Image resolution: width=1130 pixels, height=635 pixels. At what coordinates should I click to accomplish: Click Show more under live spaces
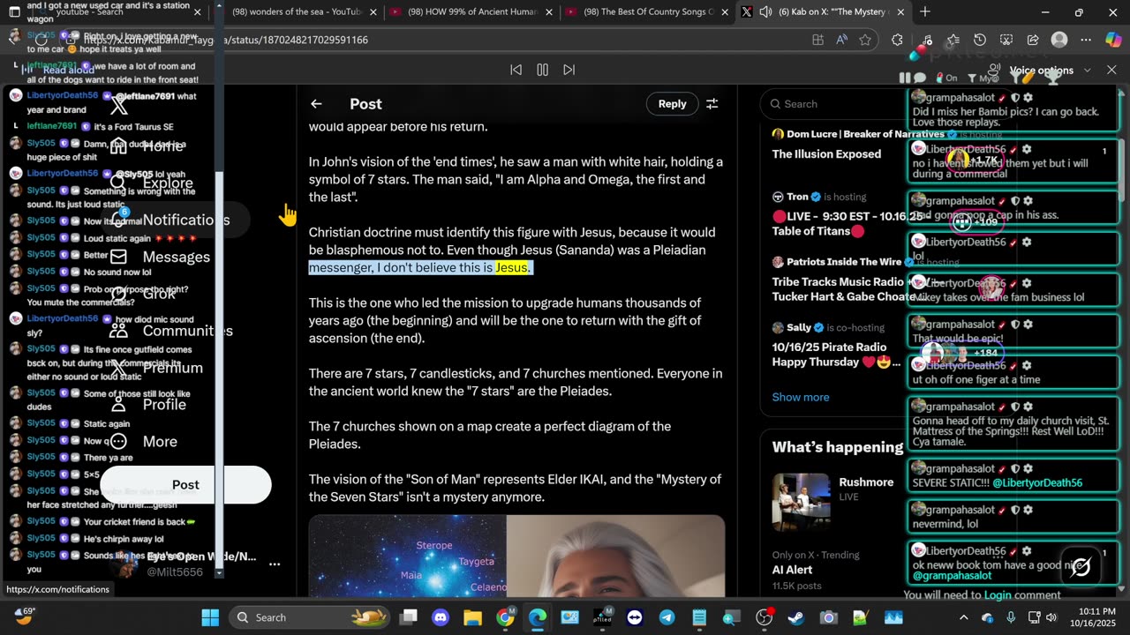pyautogui.click(x=801, y=397)
